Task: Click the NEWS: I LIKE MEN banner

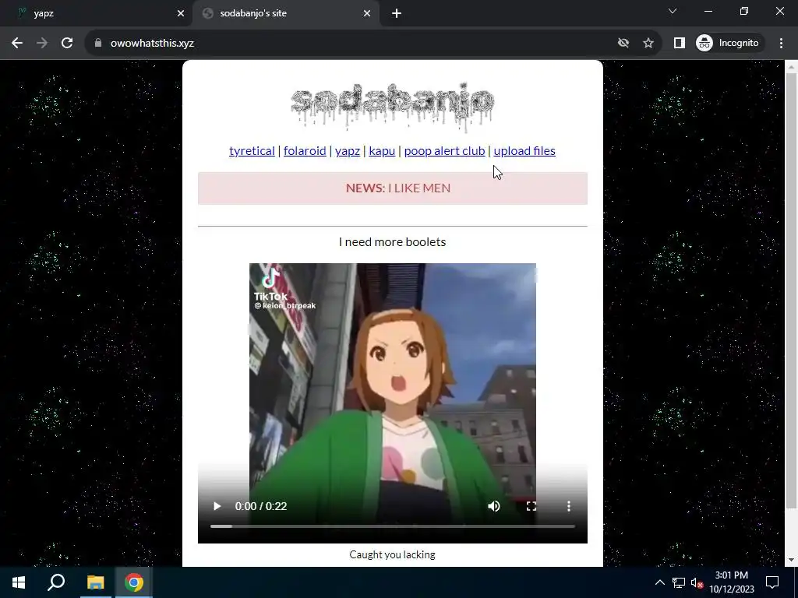Action: 393,188
